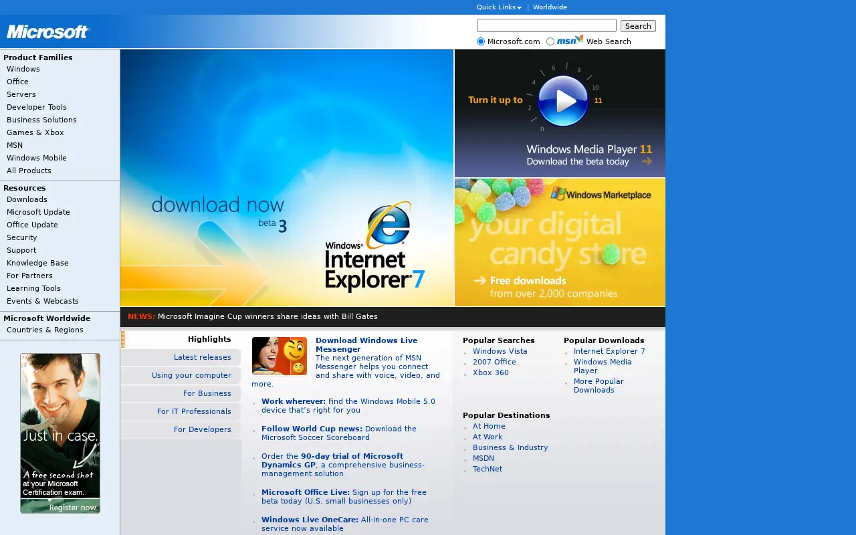Image resolution: width=856 pixels, height=535 pixels.
Task: Switch to the Using your computer tab
Action: [181, 375]
